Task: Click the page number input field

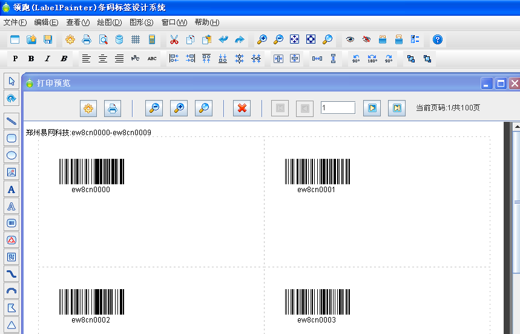Action: pos(338,108)
